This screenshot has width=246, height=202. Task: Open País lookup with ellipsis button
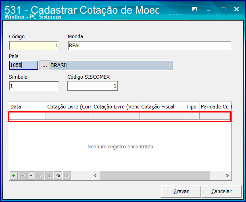click(45, 65)
